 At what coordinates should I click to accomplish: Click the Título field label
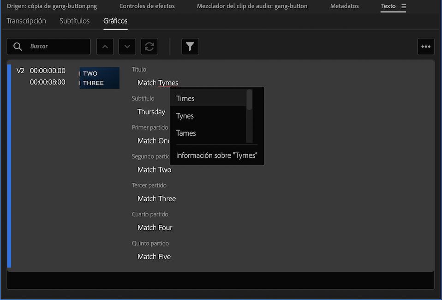click(x=139, y=69)
